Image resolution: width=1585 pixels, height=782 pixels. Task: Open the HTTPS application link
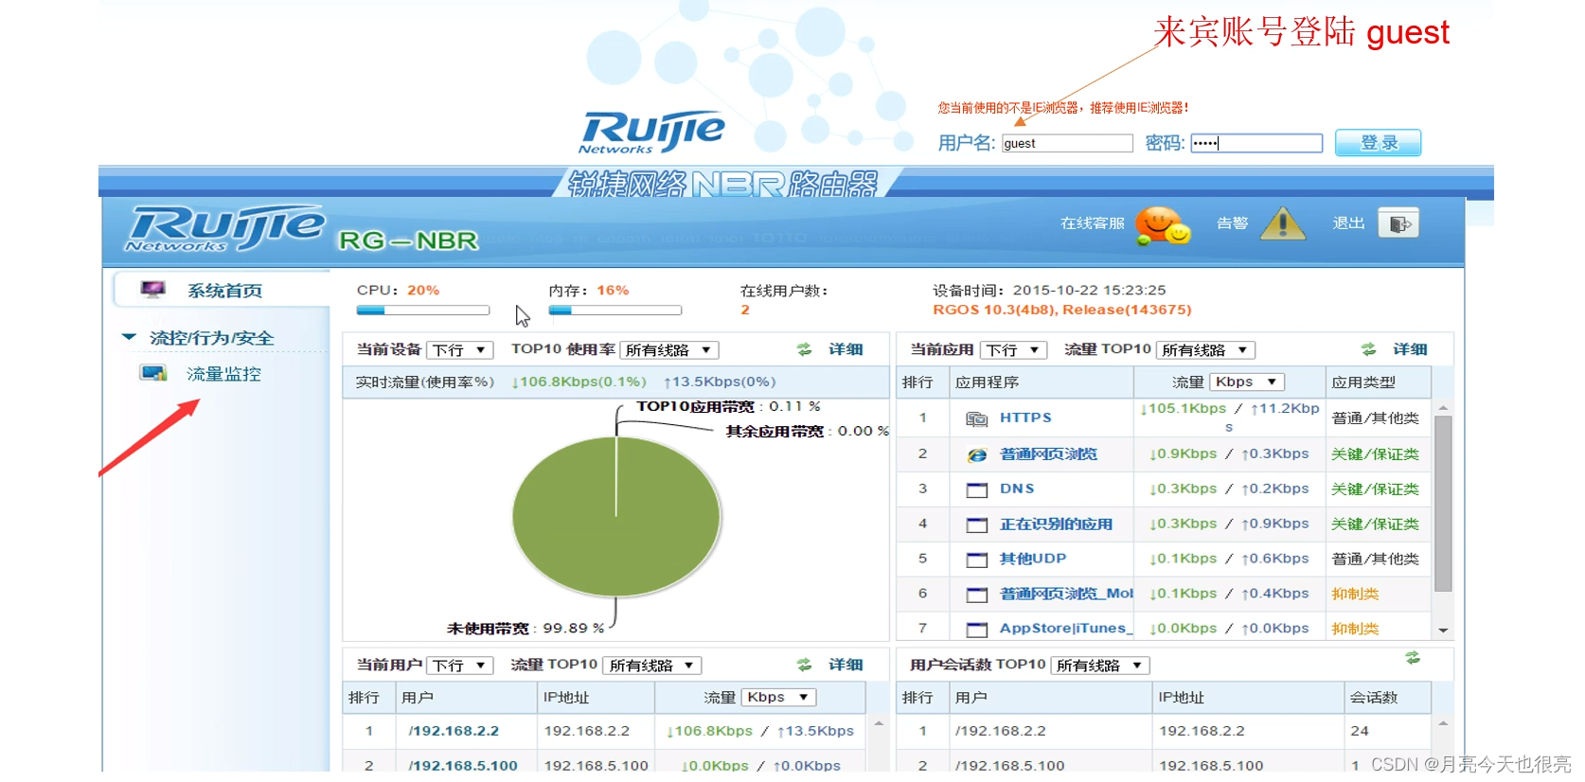[x=1025, y=418]
